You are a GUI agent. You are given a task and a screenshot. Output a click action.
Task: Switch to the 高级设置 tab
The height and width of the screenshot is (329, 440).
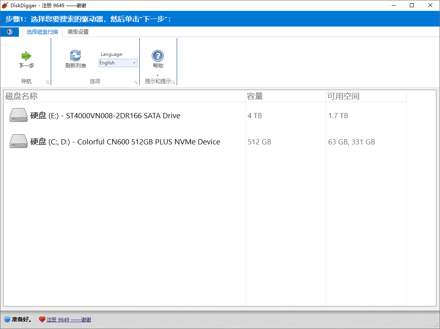[78, 32]
